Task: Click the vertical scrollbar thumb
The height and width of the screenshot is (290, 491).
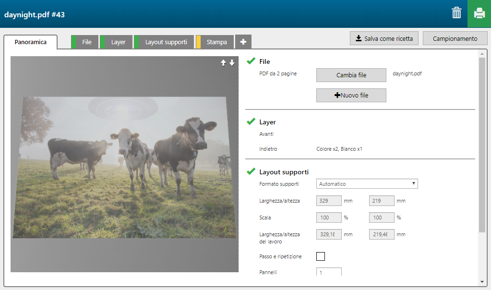Action: 481,144
